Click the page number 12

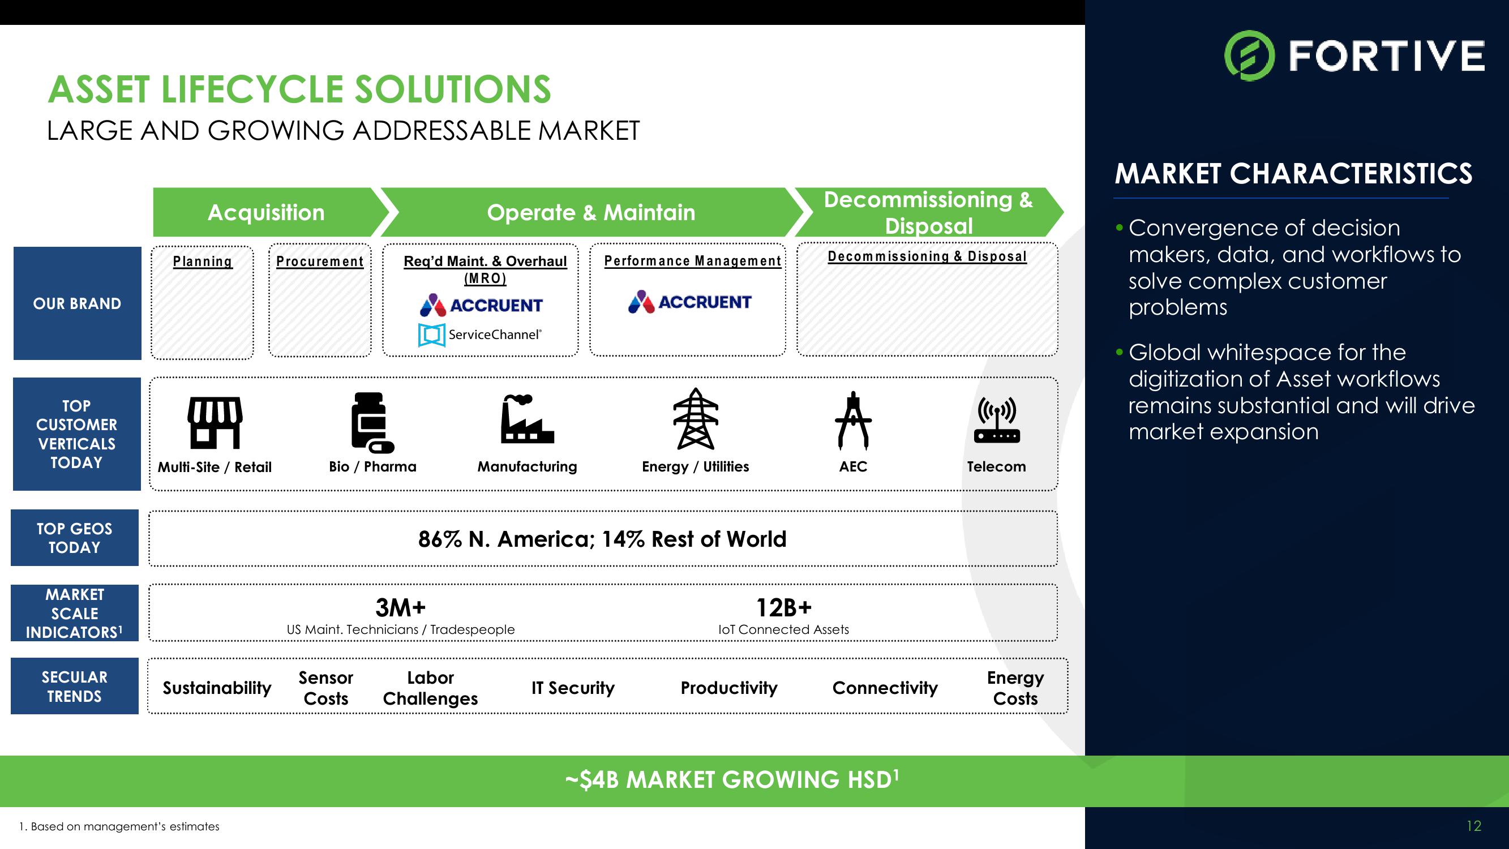tap(1474, 826)
